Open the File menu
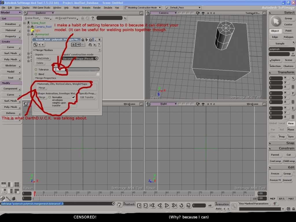 [3, 8]
